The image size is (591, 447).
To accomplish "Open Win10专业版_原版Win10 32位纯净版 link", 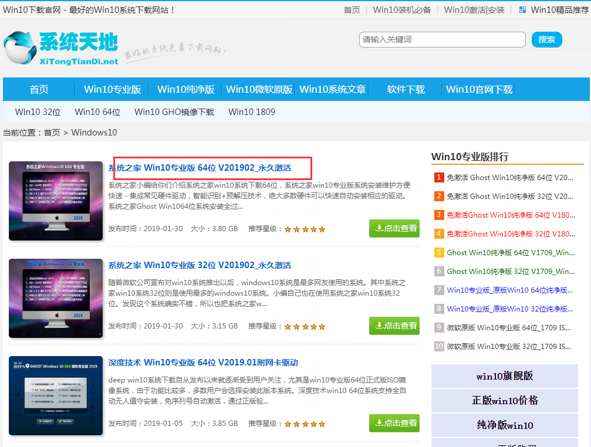I will click(x=509, y=309).
